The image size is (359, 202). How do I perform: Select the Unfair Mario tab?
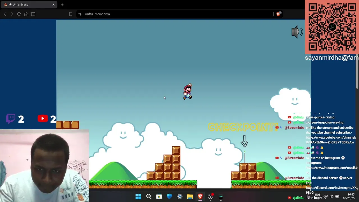click(29, 4)
